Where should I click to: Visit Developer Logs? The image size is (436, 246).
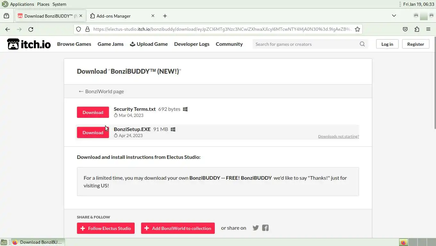(192, 44)
